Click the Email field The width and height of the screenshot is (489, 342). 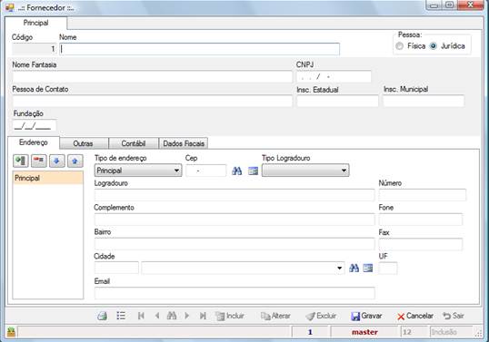(235, 293)
